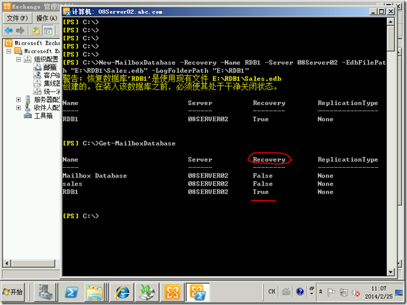Click the Exchange console title bar icon
407x305 pixels.
click(x=7, y=6)
